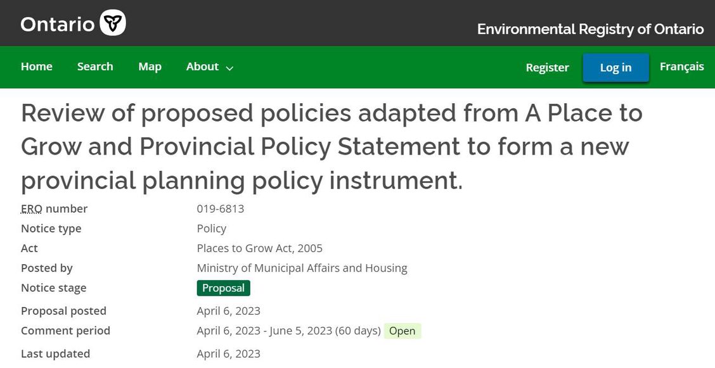The width and height of the screenshot is (715, 368).
Task: Open the Map nav item
Action: click(x=150, y=67)
